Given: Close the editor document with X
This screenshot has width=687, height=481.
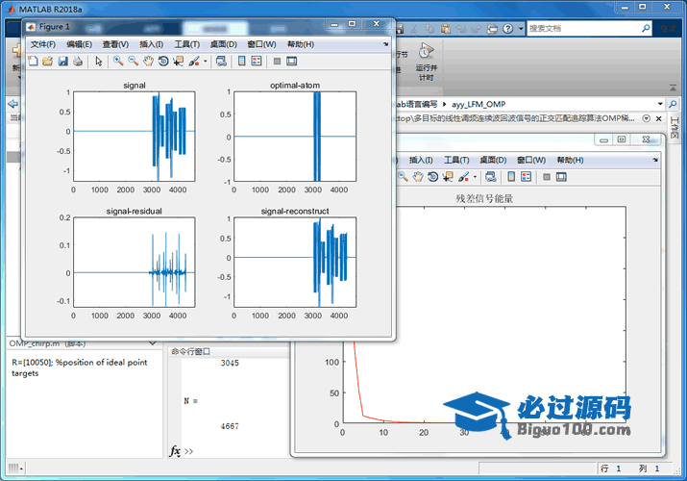Looking at the screenshot, I should pos(658,118).
